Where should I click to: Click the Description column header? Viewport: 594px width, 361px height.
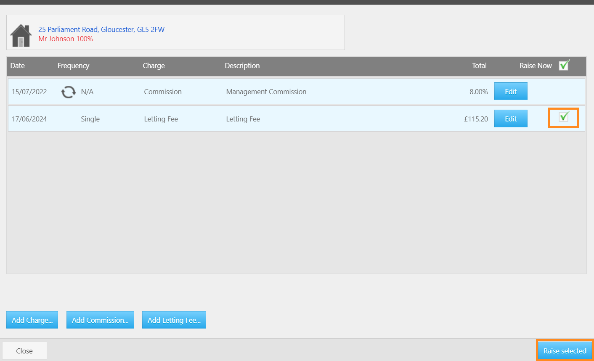click(x=242, y=66)
